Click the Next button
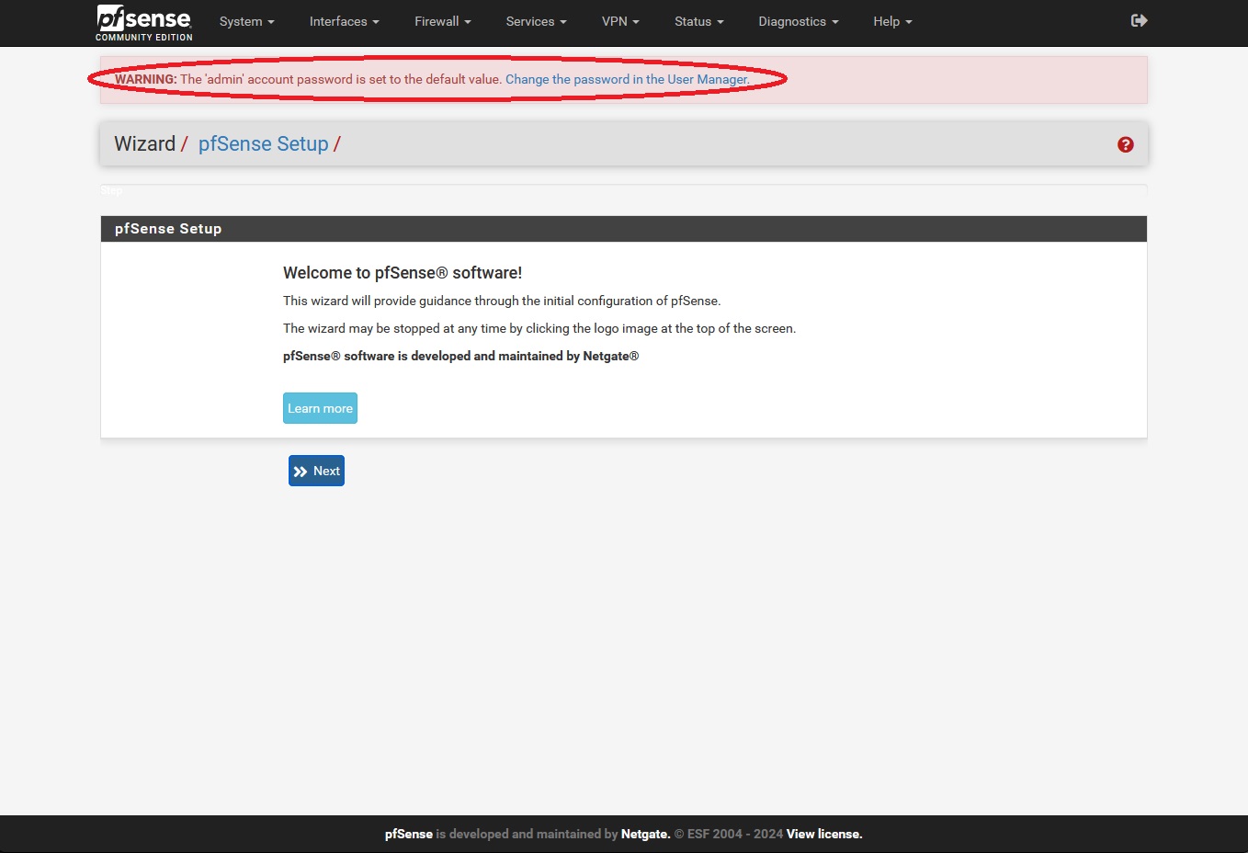The height and width of the screenshot is (853, 1248). 316,471
